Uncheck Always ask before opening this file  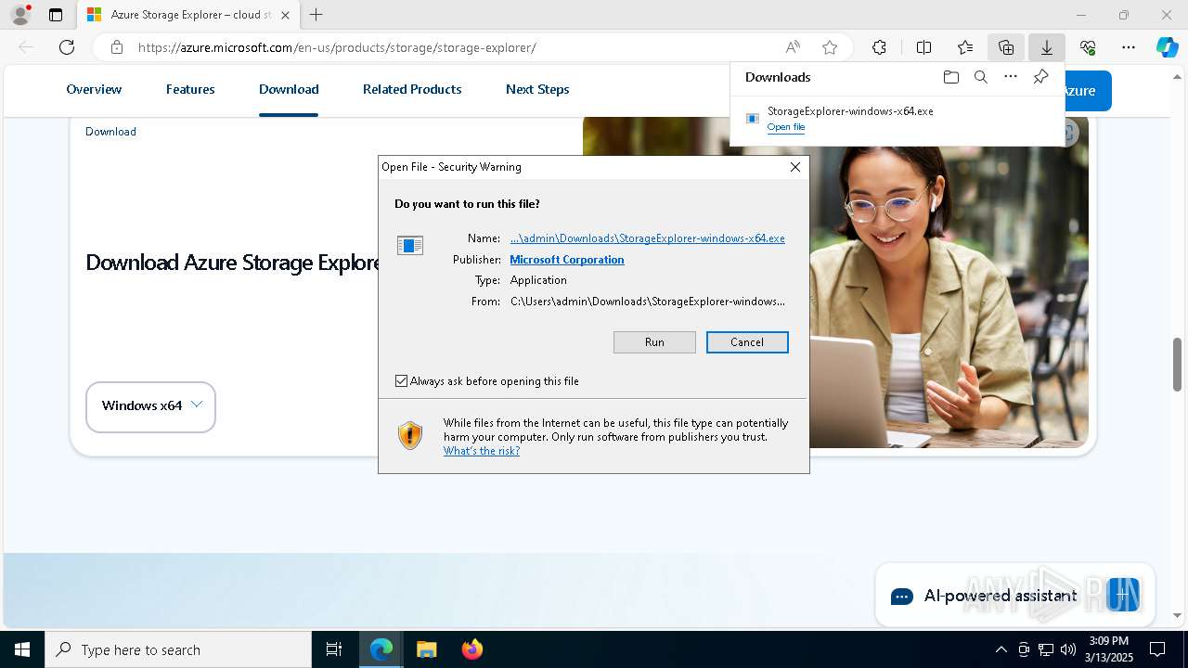401,381
